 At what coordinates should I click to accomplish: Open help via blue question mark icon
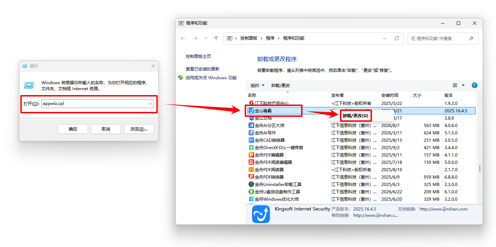tap(475, 85)
